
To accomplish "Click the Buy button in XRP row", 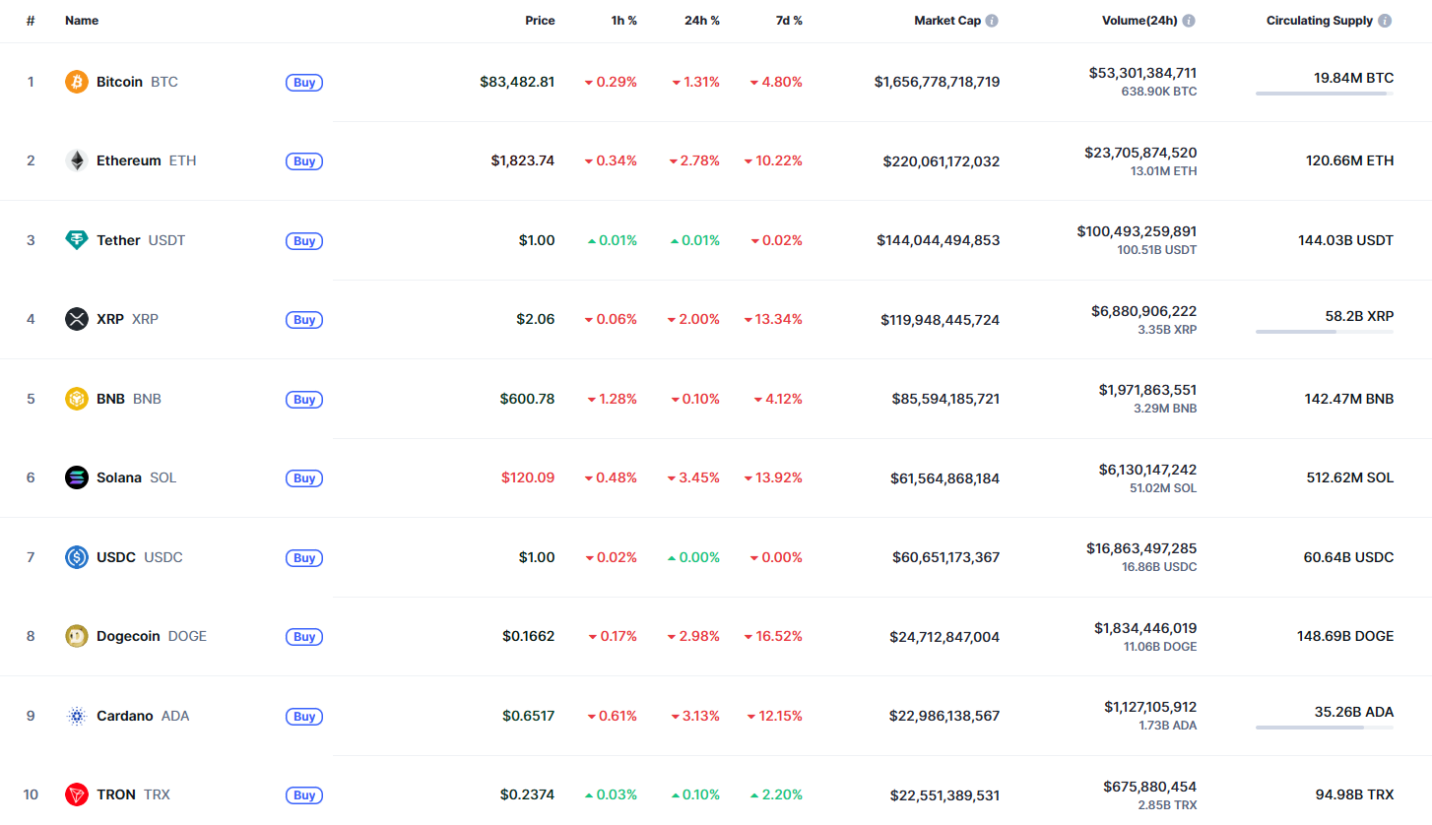I will (304, 320).
